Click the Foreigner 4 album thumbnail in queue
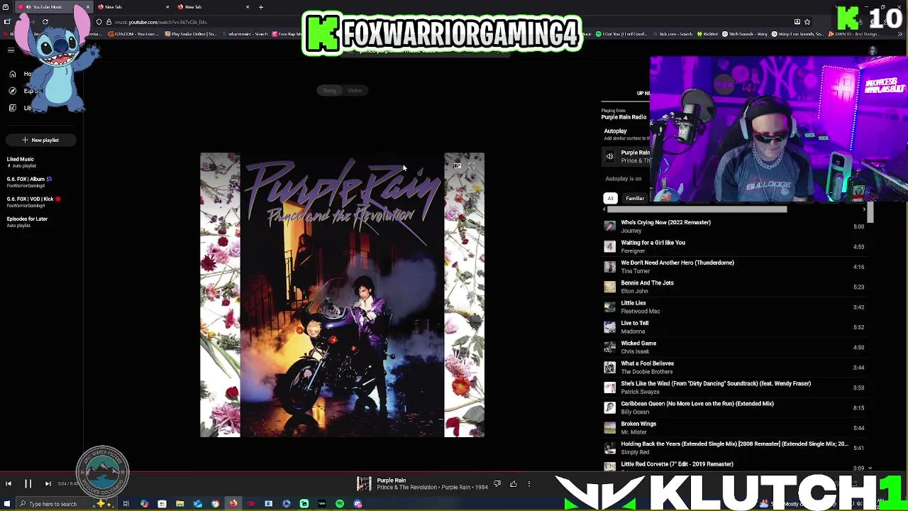This screenshot has height=511, width=908. [609, 246]
